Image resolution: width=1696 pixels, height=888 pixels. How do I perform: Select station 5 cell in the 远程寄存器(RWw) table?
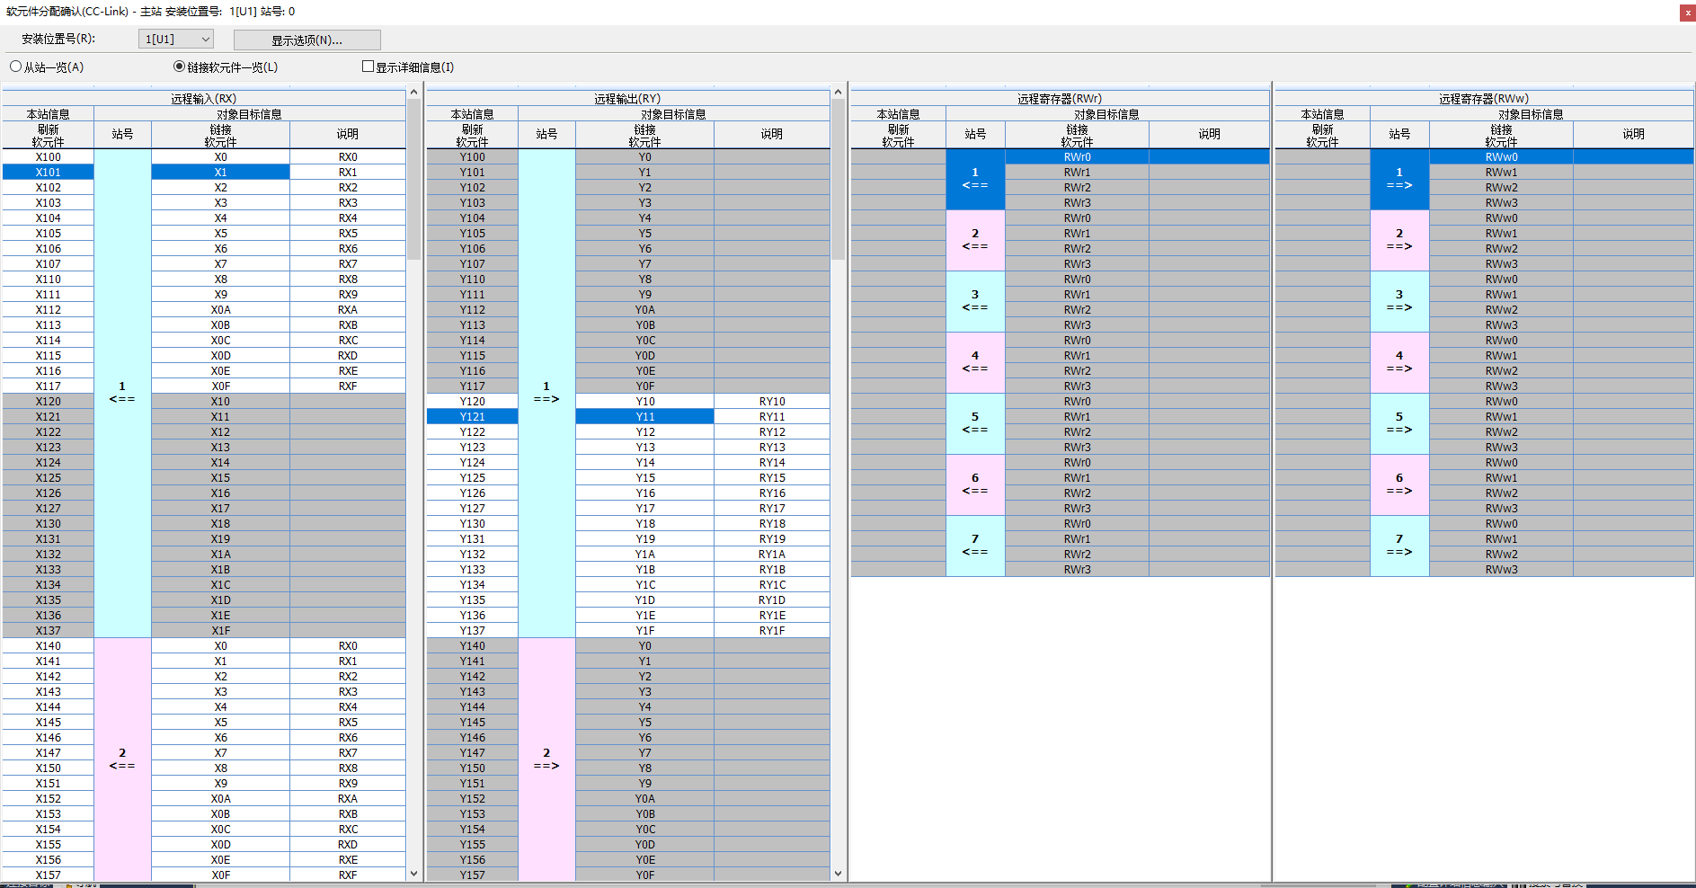point(1399,423)
